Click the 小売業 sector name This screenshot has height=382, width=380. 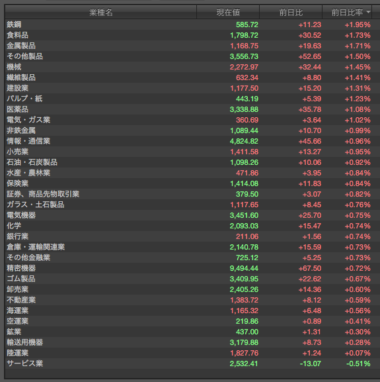coord(17,152)
